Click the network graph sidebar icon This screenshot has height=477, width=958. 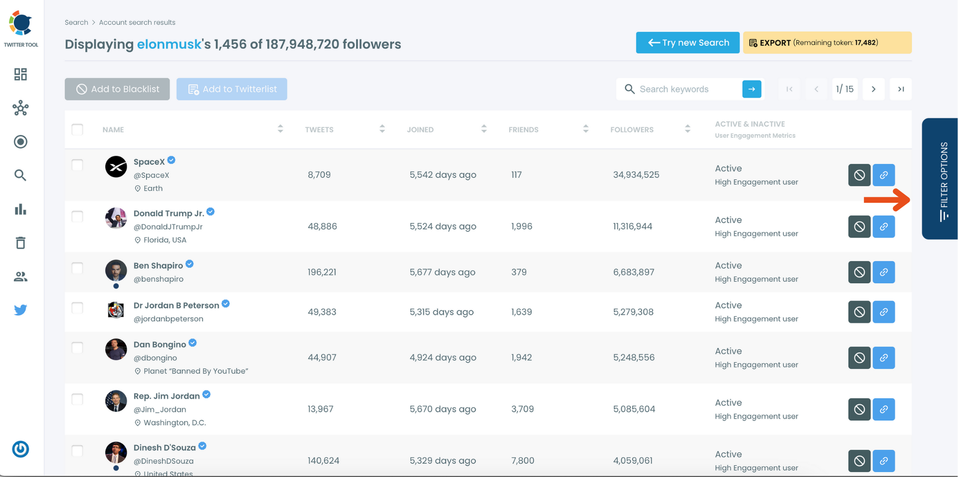pos(20,108)
